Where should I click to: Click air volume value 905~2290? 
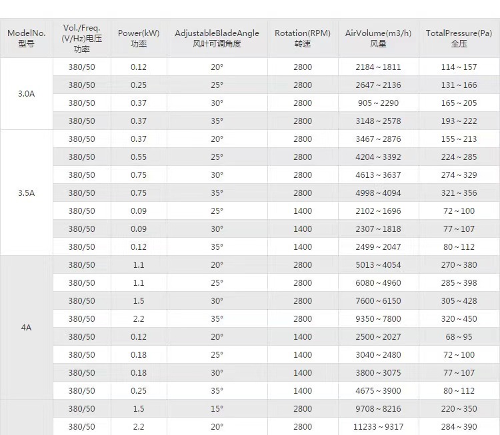[x=378, y=103]
